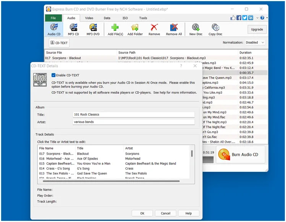This screenshot has width=286, height=222.
Task: Select the row with duration 0:00:35.7
Action: pyautogui.click(x=235, y=73)
